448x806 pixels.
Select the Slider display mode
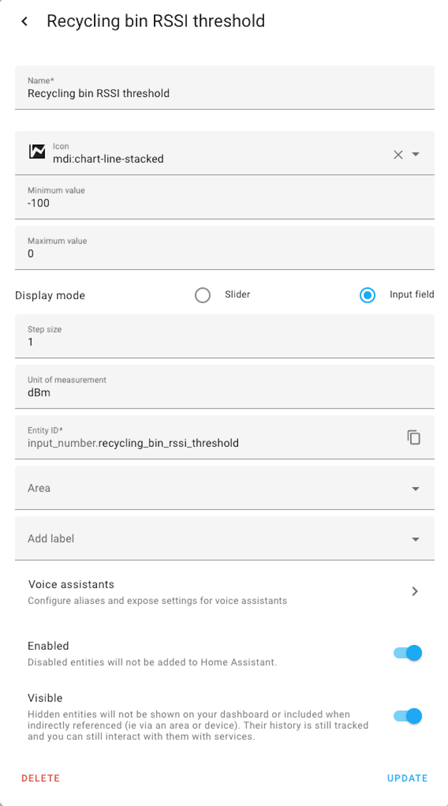click(x=203, y=295)
